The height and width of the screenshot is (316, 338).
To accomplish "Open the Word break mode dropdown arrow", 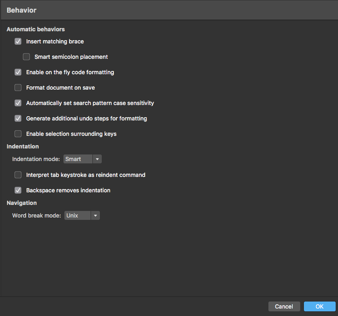I will [95, 216].
